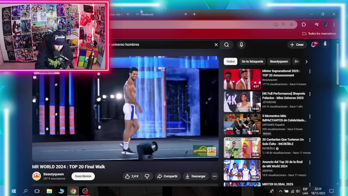
Task: Open volume control in system tray
Action: click(298, 191)
